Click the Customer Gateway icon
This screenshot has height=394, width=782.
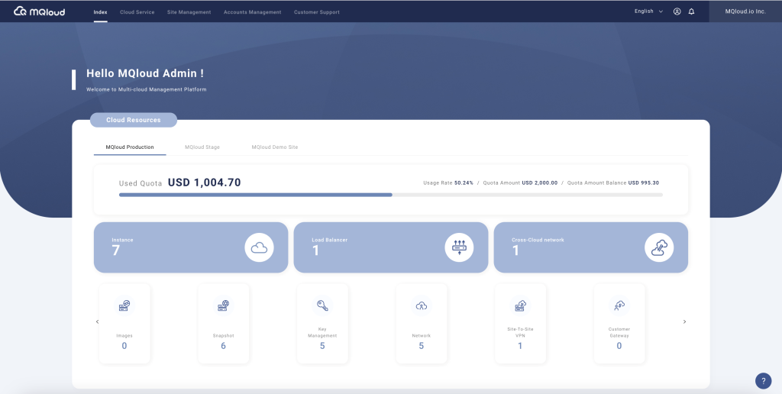click(619, 306)
